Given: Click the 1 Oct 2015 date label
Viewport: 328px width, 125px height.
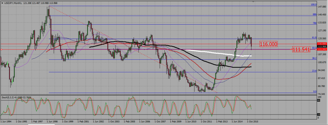Looking at the screenshot, I should [253, 121].
